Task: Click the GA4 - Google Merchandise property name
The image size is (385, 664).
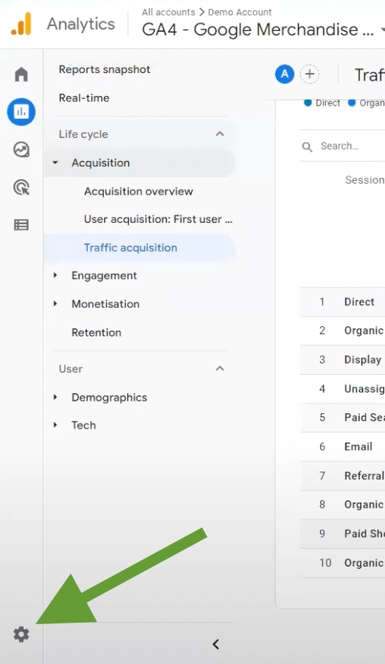Action: click(x=257, y=30)
